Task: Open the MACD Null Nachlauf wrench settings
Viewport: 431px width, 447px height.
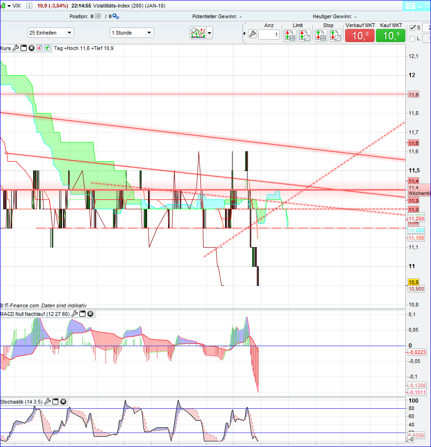Action: [74, 314]
